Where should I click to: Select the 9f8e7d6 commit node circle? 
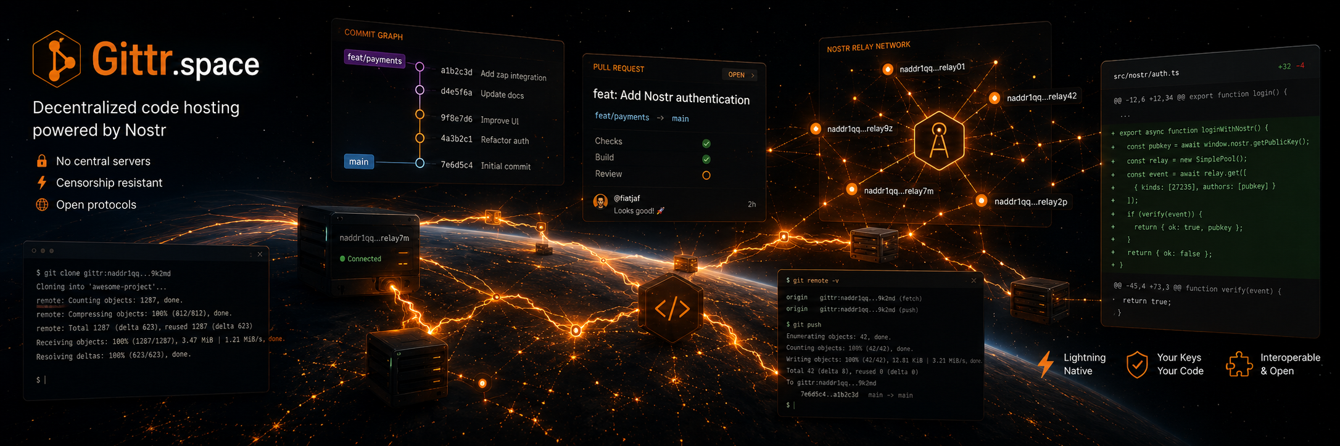tap(420, 114)
